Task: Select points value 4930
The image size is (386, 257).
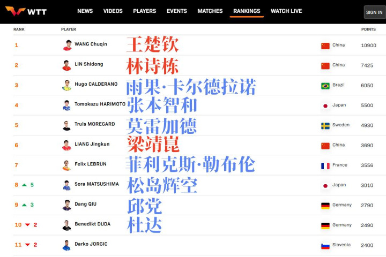Action: point(367,125)
